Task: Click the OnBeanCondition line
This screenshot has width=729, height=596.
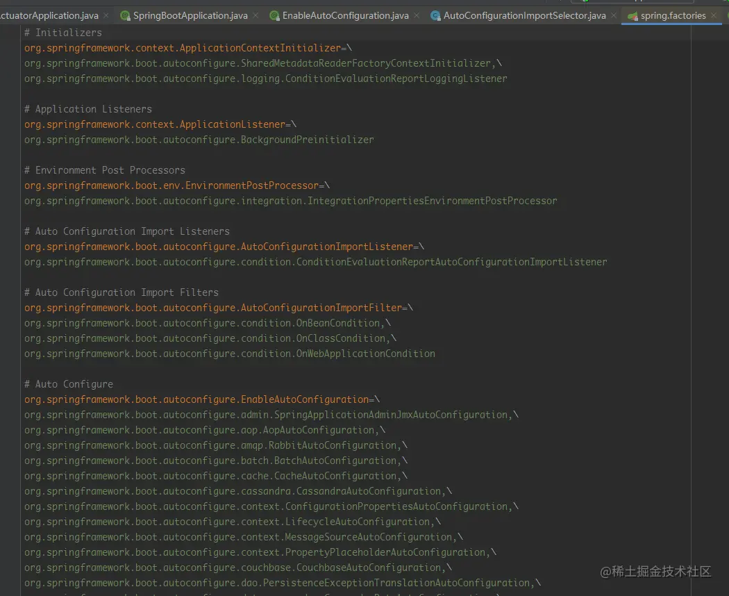Action: tap(208, 323)
